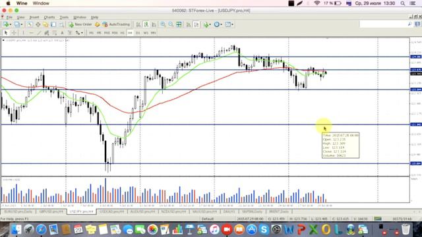Click the New Order button
422x237 pixels.
coord(80,24)
